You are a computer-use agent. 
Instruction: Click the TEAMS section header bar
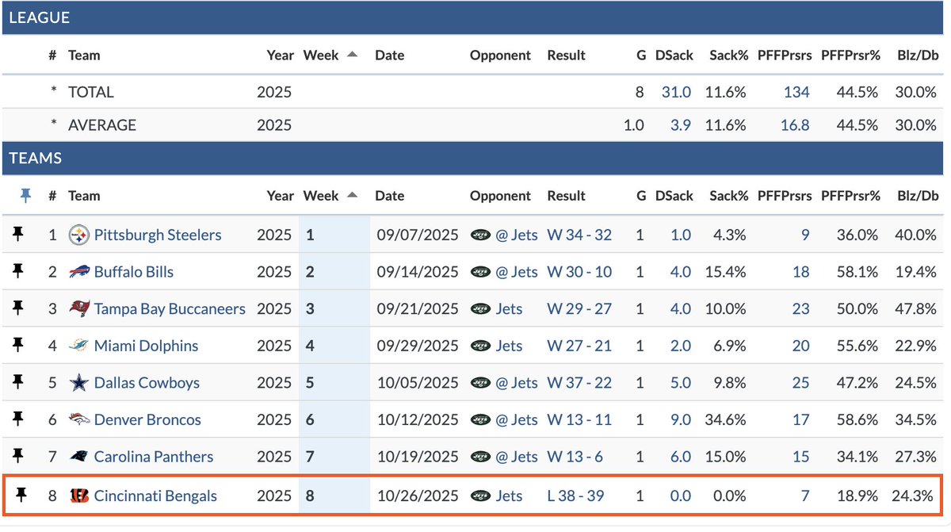point(473,159)
